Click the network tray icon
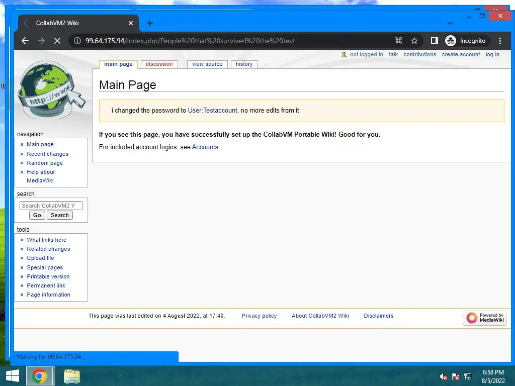Viewport: 515px width, 386px height. pyautogui.click(x=468, y=376)
